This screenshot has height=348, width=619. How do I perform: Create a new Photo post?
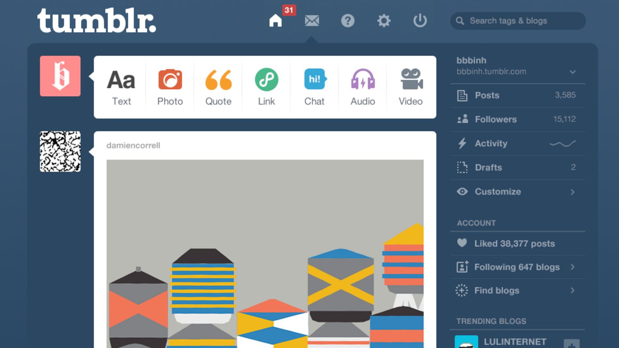click(x=170, y=87)
